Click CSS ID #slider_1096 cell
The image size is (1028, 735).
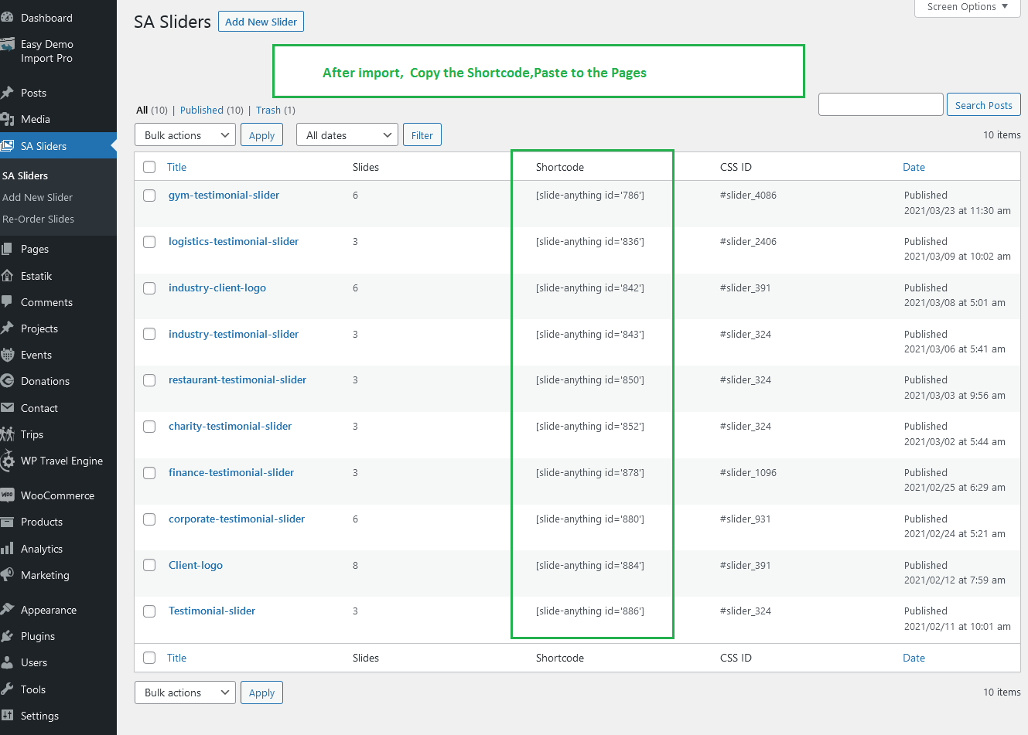pos(748,473)
